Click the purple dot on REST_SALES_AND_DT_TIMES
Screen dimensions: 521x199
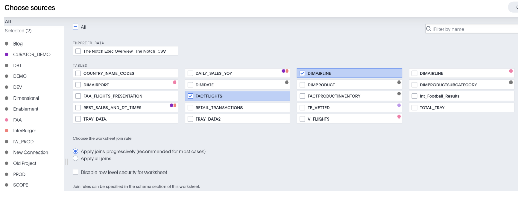pyautogui.click(x=172, y=106)
